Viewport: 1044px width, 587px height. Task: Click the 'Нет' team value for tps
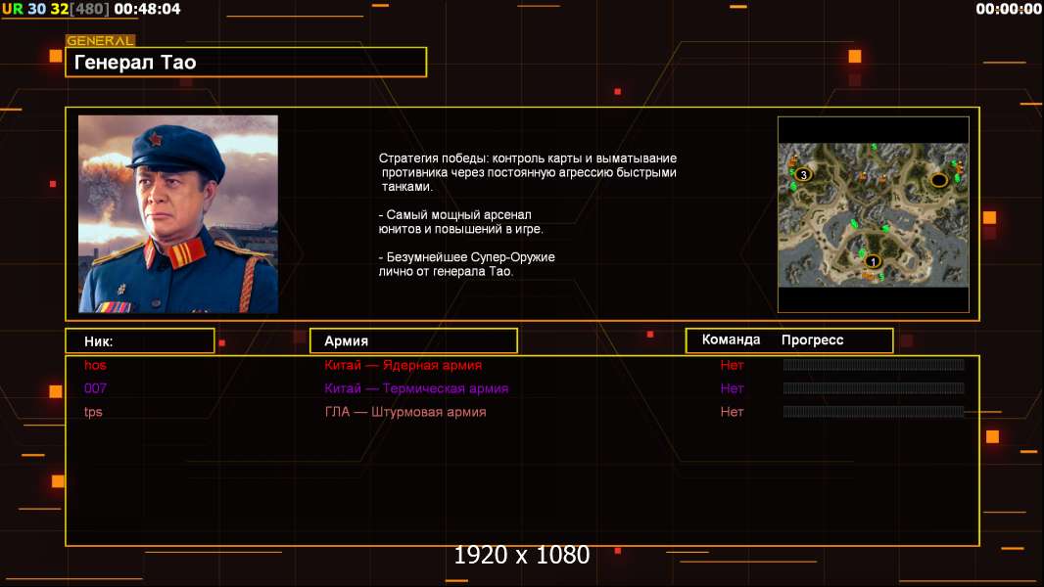732,412
